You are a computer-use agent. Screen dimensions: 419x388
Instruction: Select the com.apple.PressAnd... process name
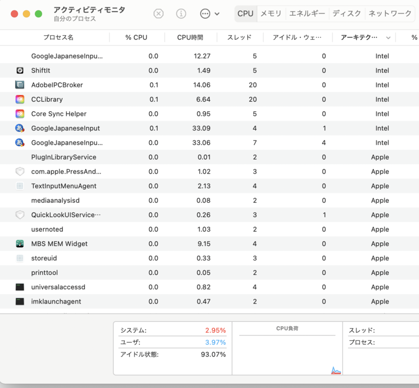point(67,171)
